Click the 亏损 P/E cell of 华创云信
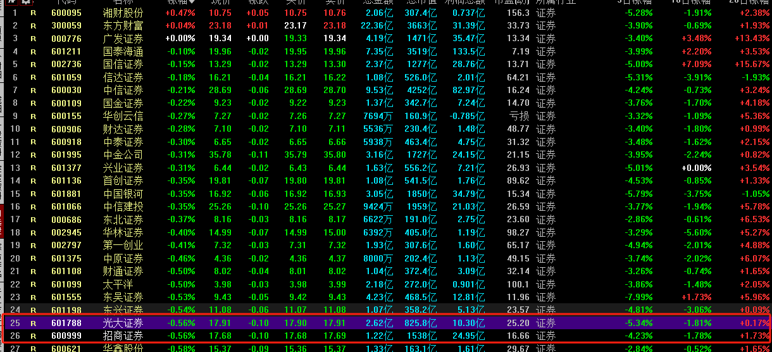The height and width of the screenshot is (352, 772). pos(520,116)
